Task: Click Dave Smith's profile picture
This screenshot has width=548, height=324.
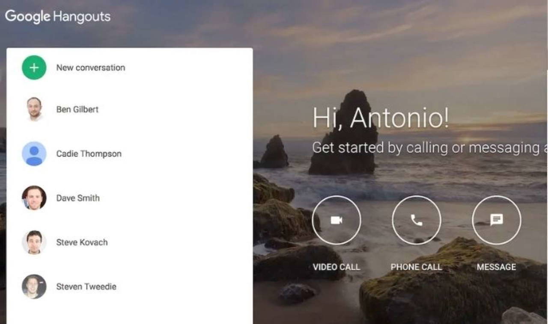Action: coord(34,198)
